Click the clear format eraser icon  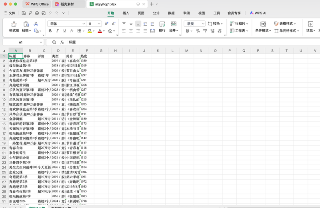(110, 31)
